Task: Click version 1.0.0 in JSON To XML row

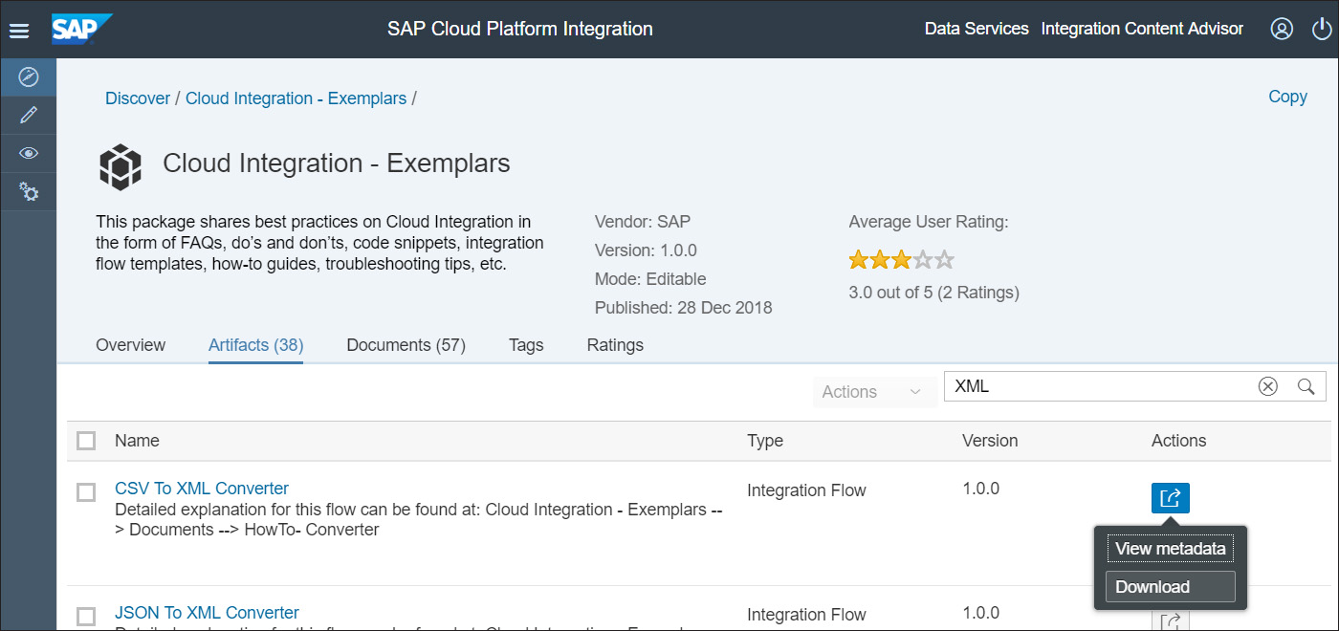Action: click(x=980, y=613)
